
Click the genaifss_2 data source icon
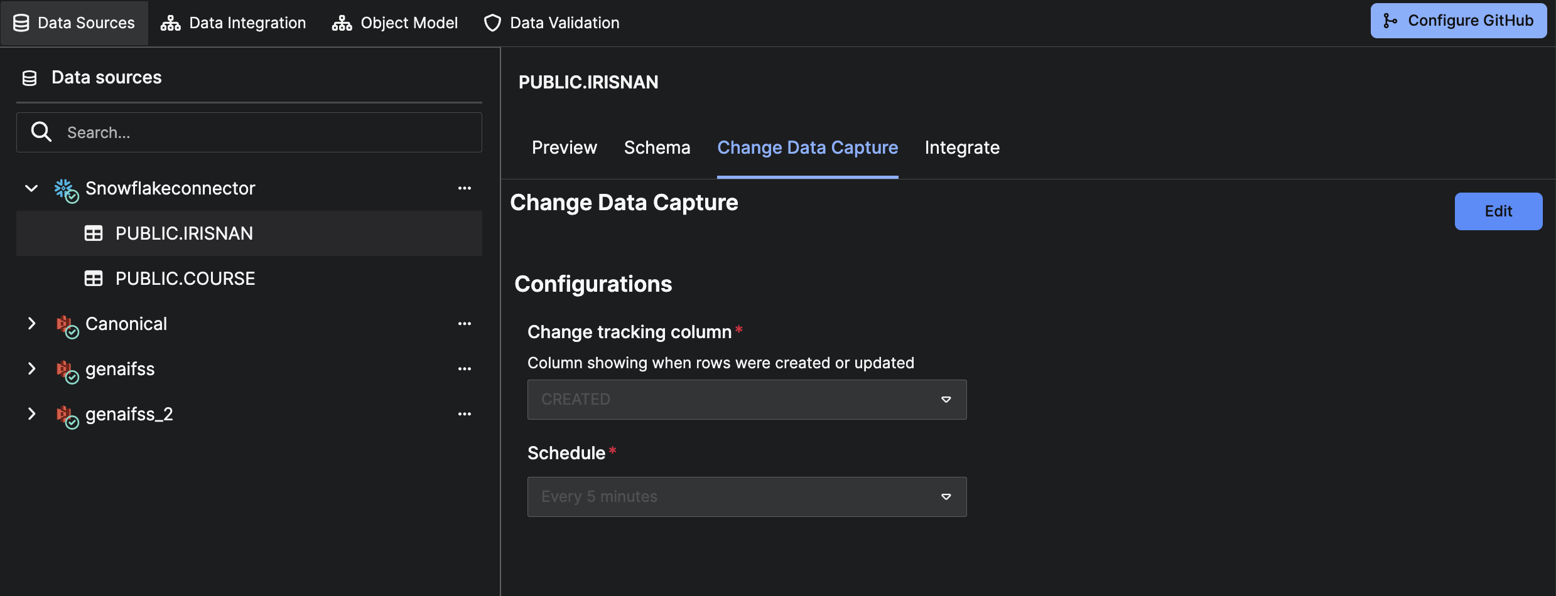(x=65, y=415)
